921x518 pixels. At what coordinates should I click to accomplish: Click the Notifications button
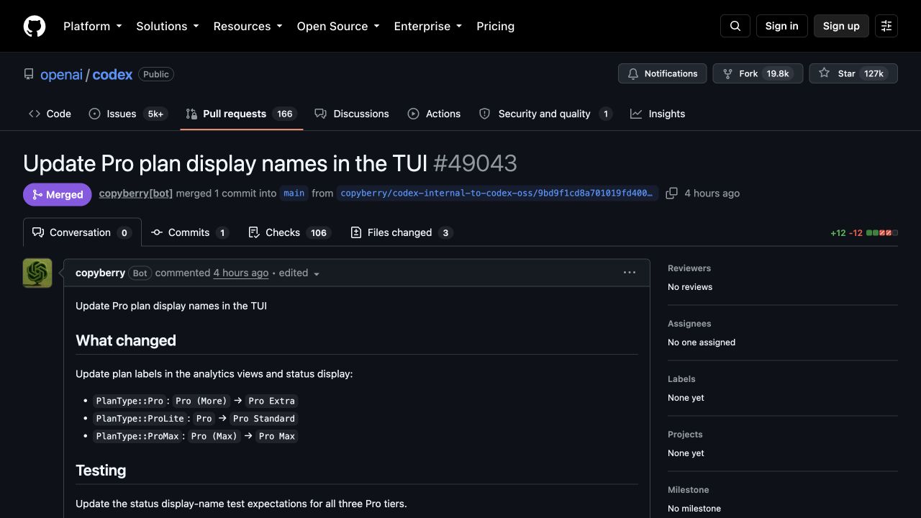pos(662,73)
